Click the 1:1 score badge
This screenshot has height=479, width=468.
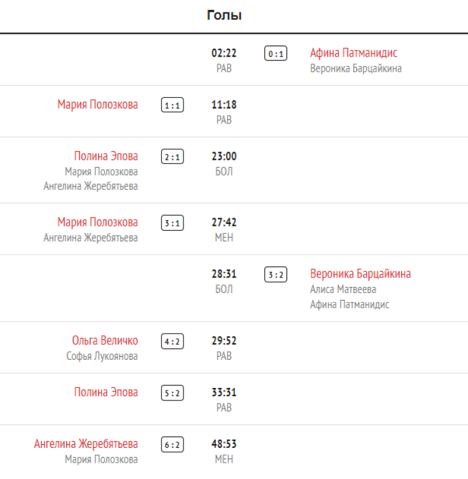(x=172, y=105)
